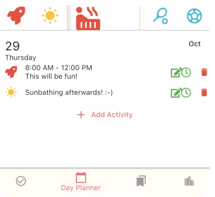This screenshot has width=215, height=197.
Task: Edit the Sunbathing afterwards note
Action: (176, 93)
